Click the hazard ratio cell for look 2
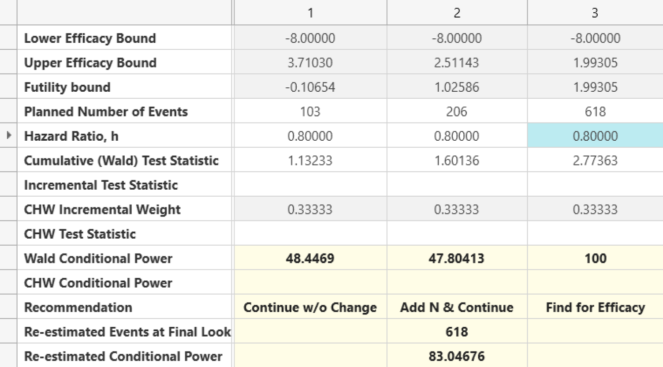663x367 pixels. coord(457,136)
